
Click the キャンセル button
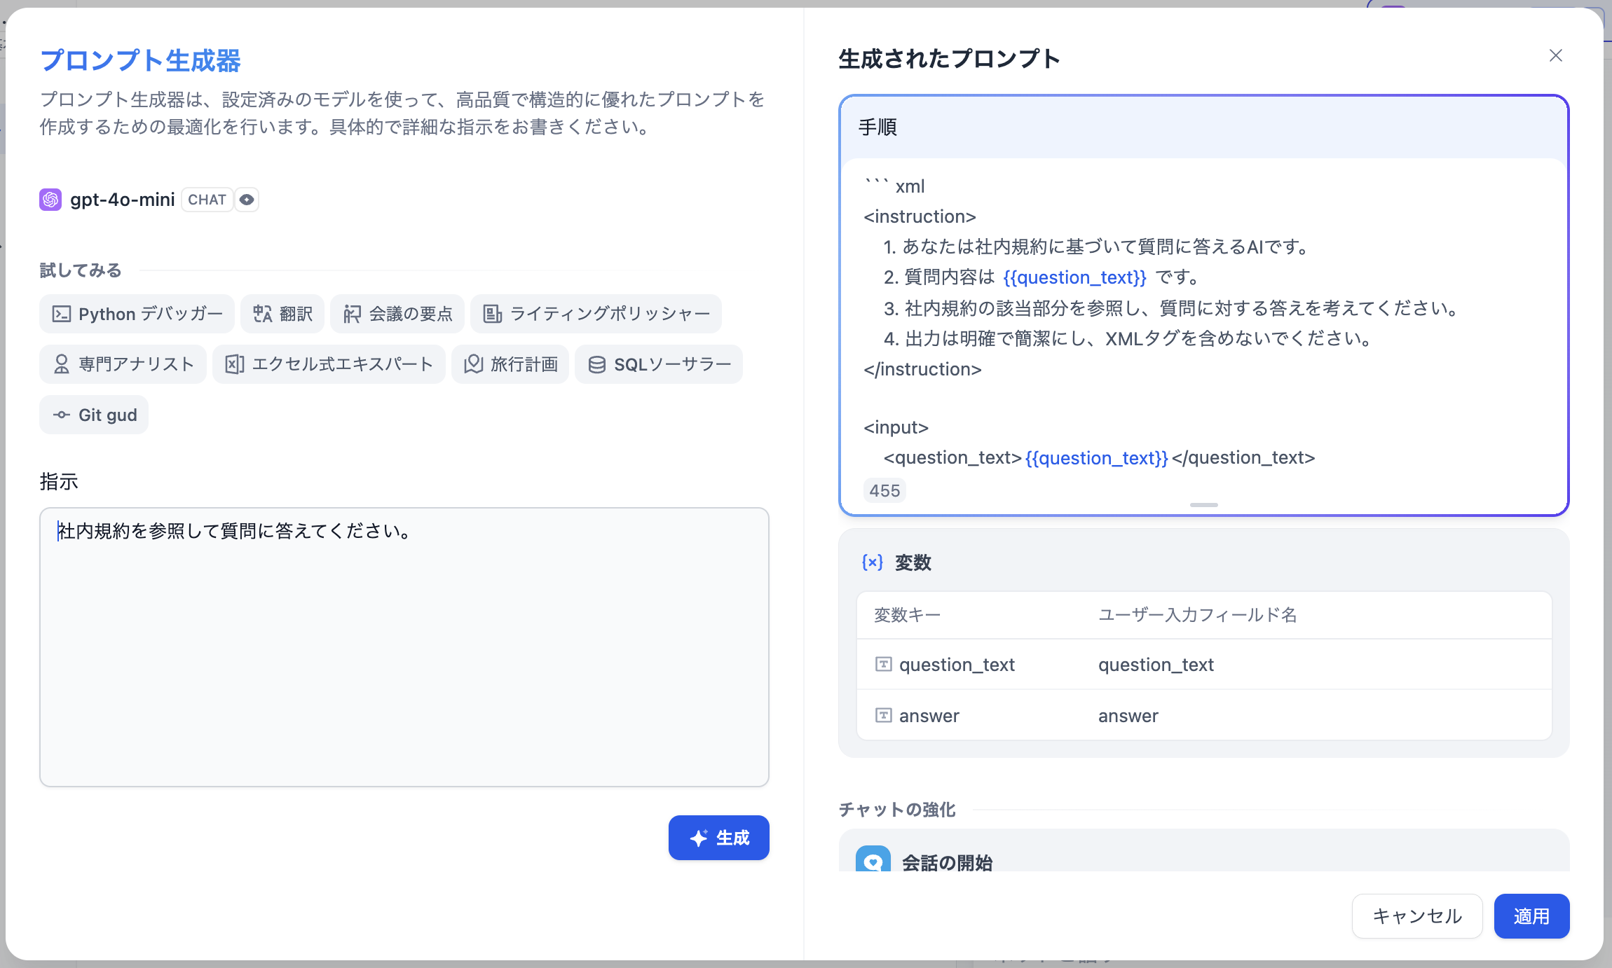(1416, 915)
